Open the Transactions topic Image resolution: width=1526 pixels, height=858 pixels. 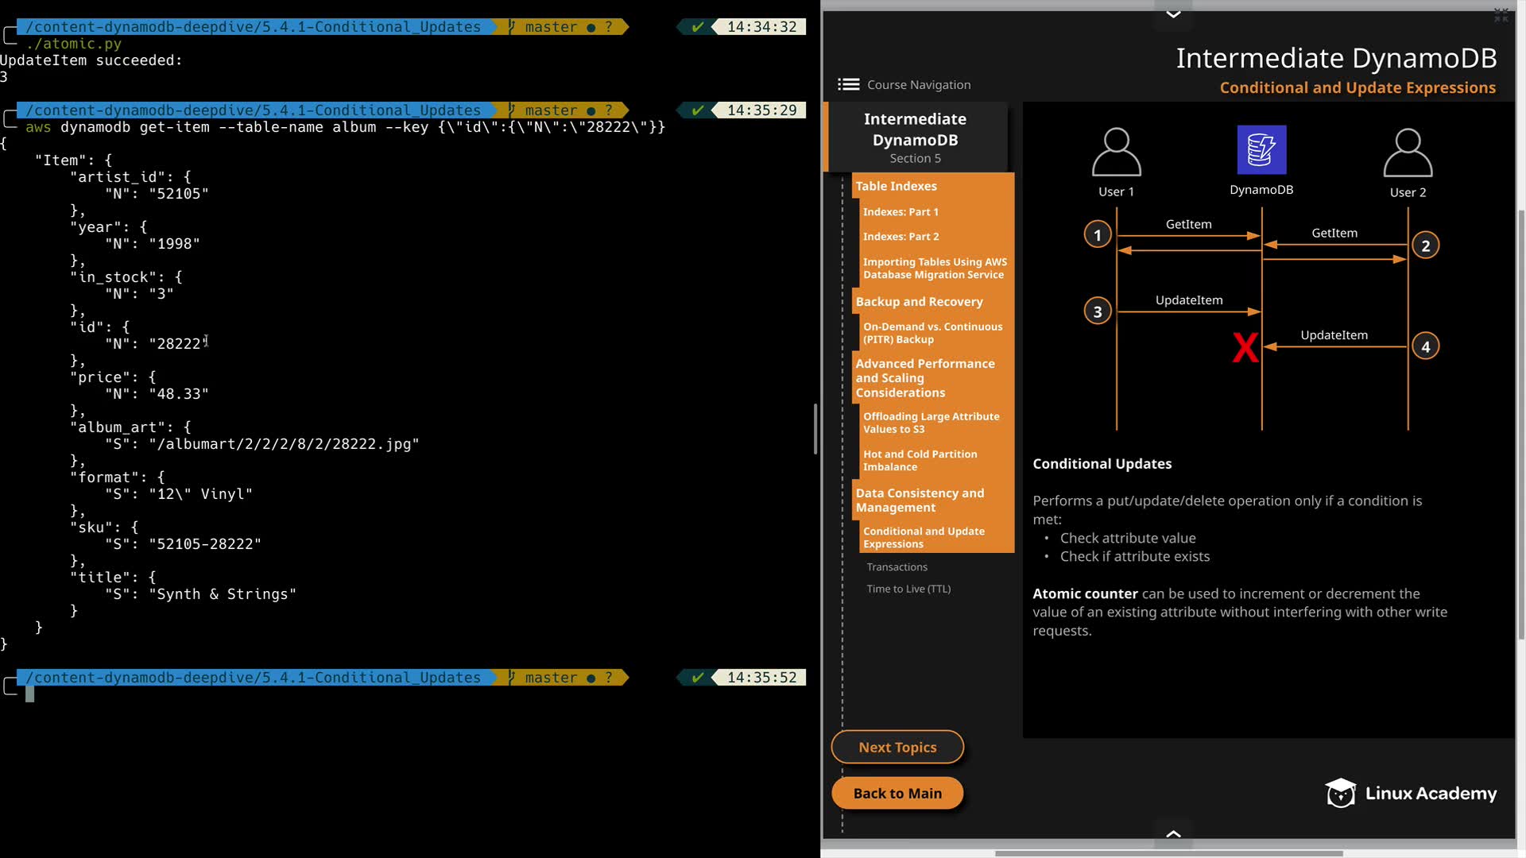(x=897, y=566)
